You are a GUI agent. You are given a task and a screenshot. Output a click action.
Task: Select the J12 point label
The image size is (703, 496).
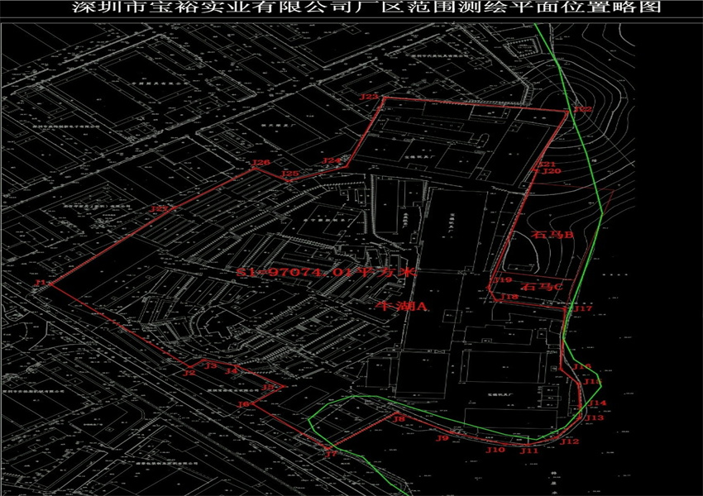coord(569,441)
